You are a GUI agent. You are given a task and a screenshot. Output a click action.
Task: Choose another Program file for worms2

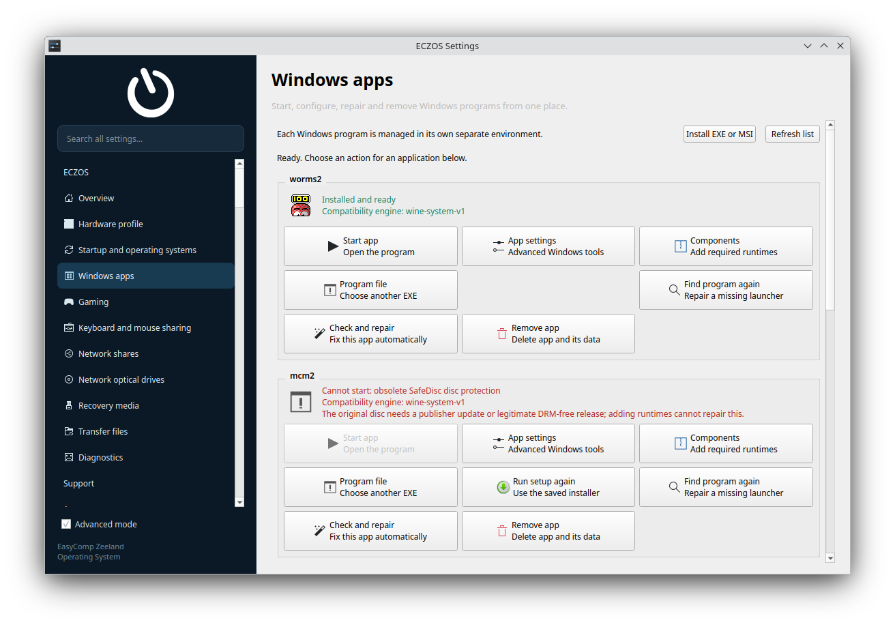click(370, 290)
